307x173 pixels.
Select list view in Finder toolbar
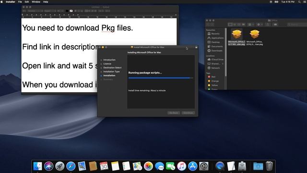click(x=235, y=25)
